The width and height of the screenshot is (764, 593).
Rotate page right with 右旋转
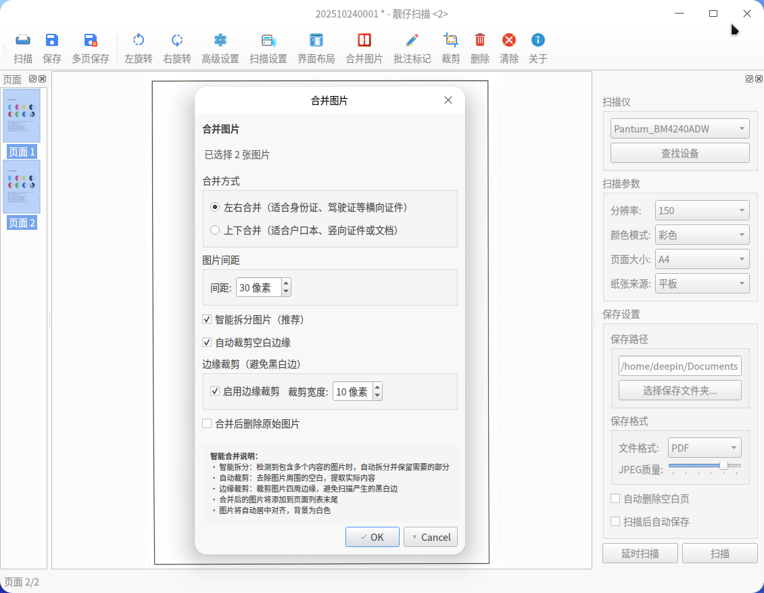[177, 48]
